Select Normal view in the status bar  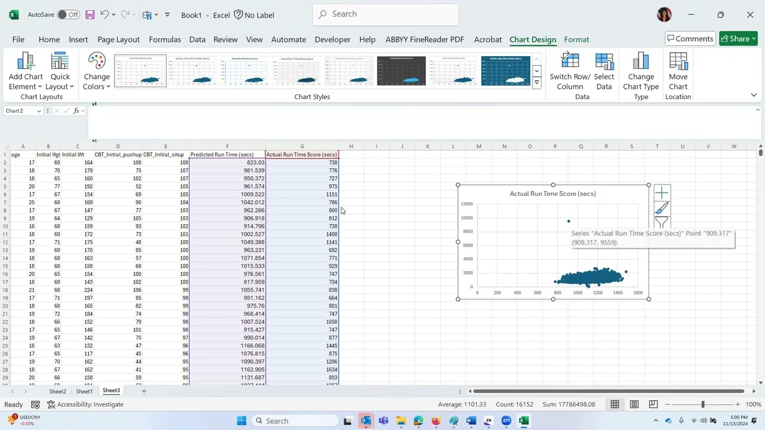(x=614, y=404)
